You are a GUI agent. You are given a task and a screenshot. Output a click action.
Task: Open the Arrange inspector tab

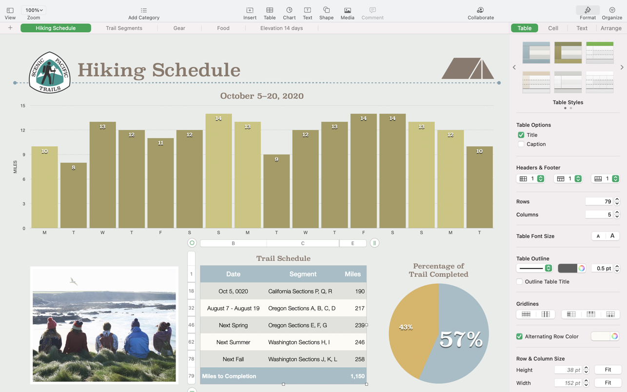(611, 28)
